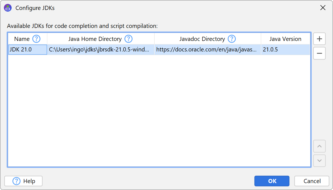Viewport: 333px width, 190px height.
Task: Click the Java Home Directory column header
Action: click(x=95, y=39)
